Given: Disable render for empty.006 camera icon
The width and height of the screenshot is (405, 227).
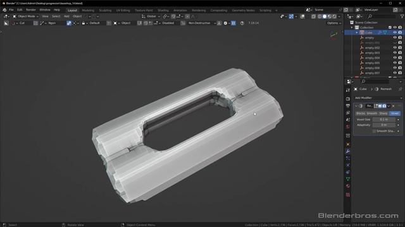Looking at the screenshot, I should click(x=400, y=68).
